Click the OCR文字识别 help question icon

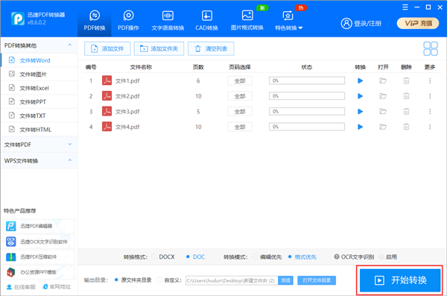pos(337,257)
